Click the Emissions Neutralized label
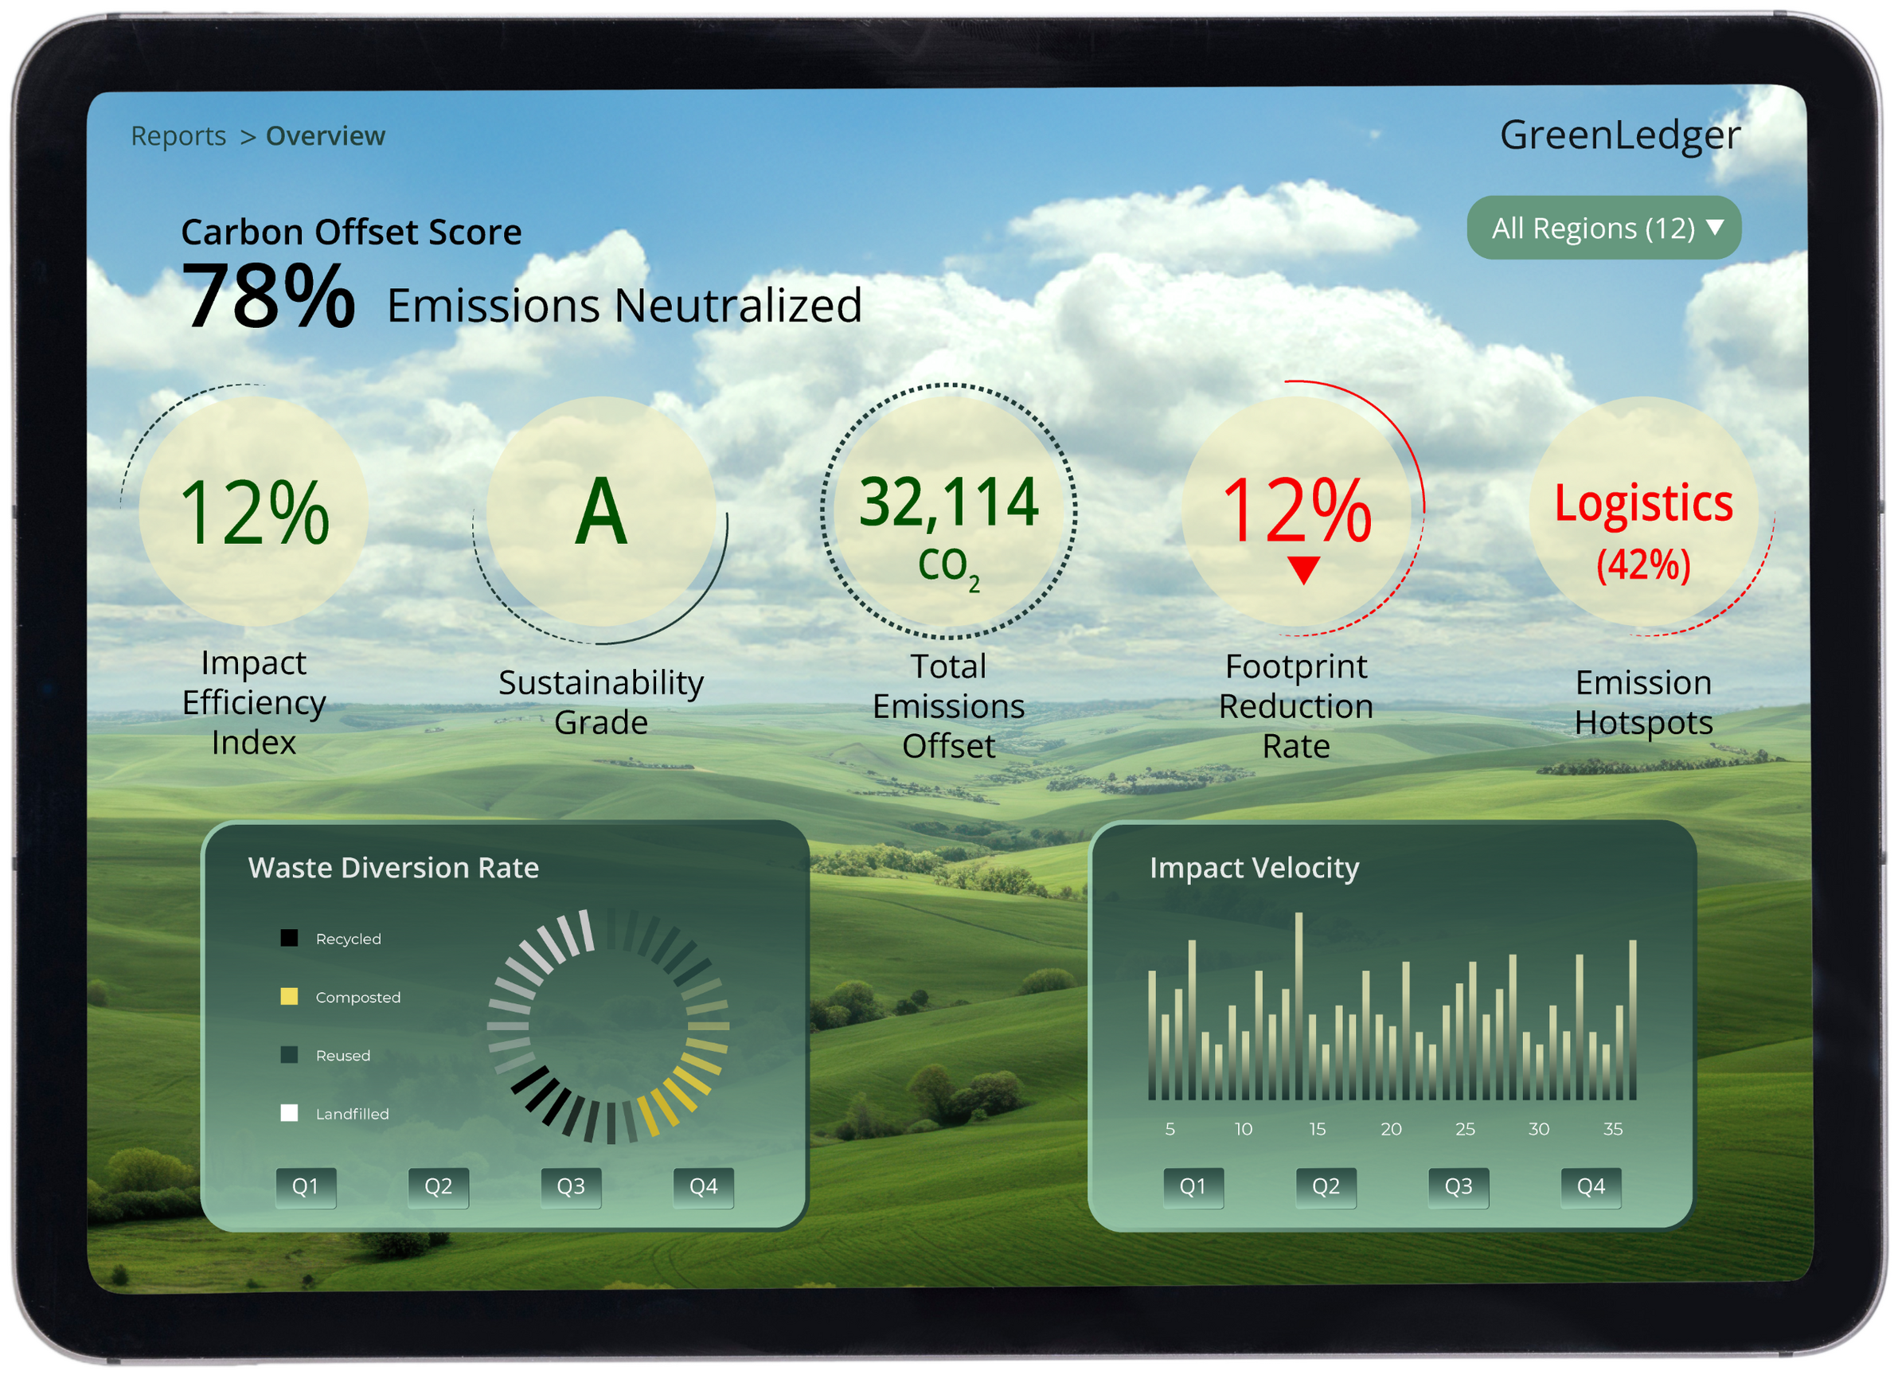This screenshot has height=1375, width=1898. (x=624, y=306)
